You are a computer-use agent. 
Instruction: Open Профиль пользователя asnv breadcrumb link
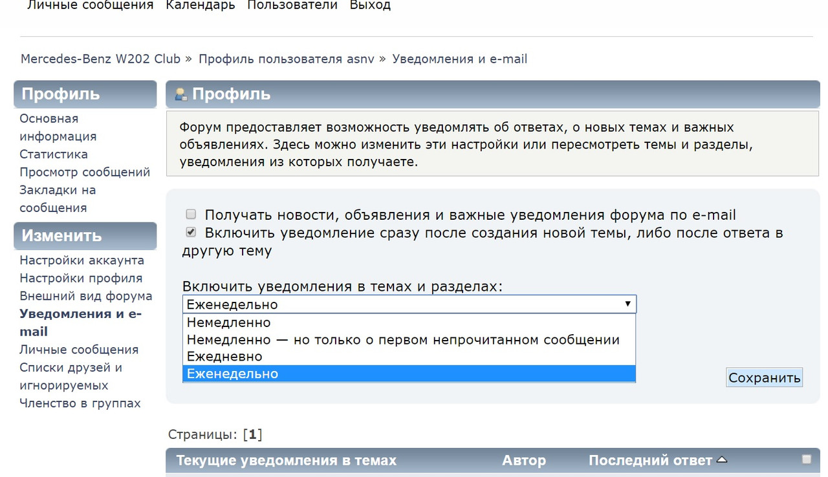287,59
